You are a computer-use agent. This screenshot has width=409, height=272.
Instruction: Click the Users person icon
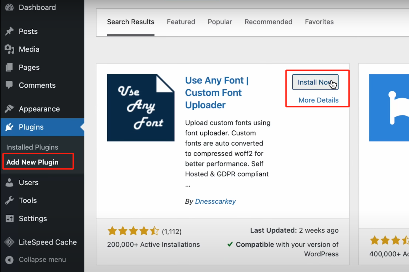[9, 182]
